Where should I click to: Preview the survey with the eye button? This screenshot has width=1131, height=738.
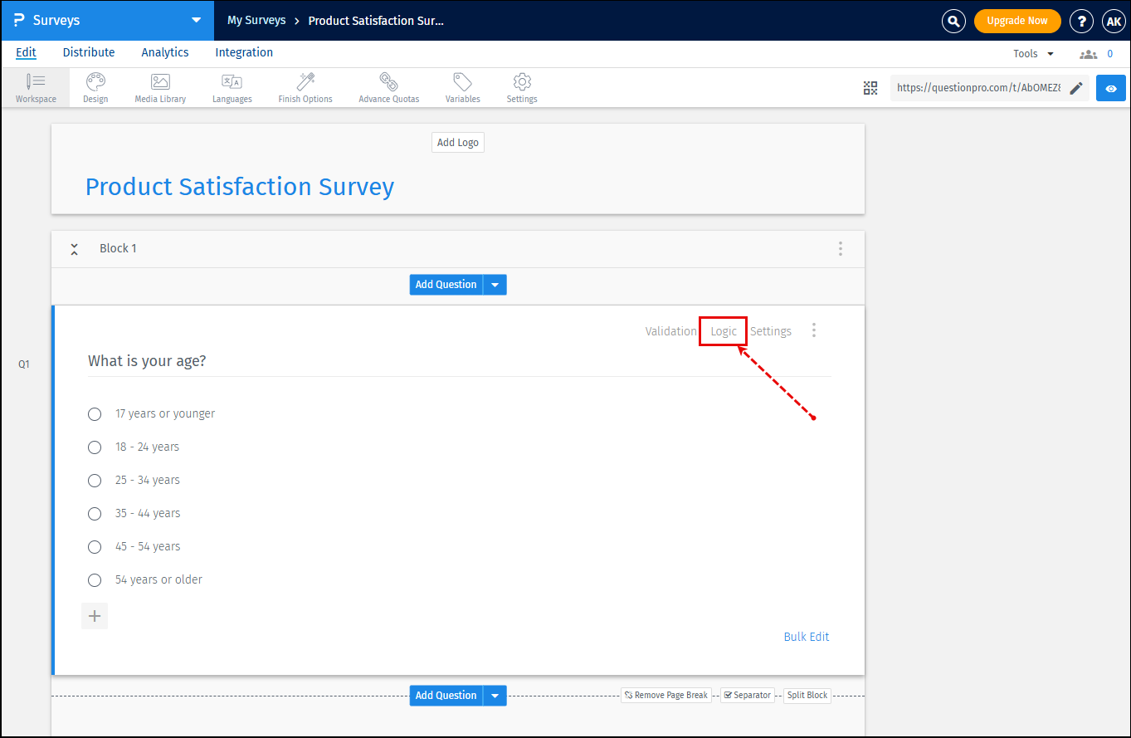pyautogui.click(x=1110, y=87)
